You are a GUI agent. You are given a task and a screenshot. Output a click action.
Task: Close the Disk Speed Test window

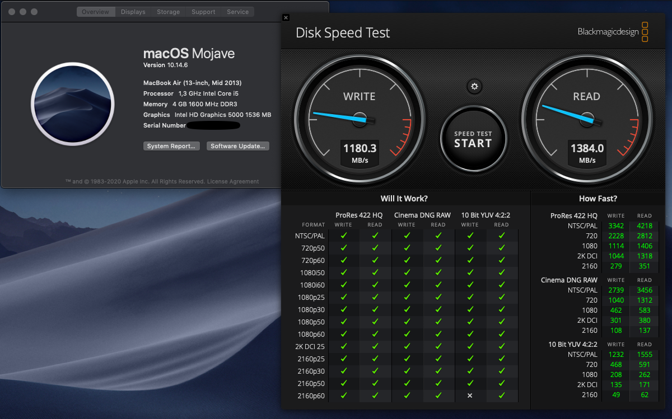click(x=286, y=17)
